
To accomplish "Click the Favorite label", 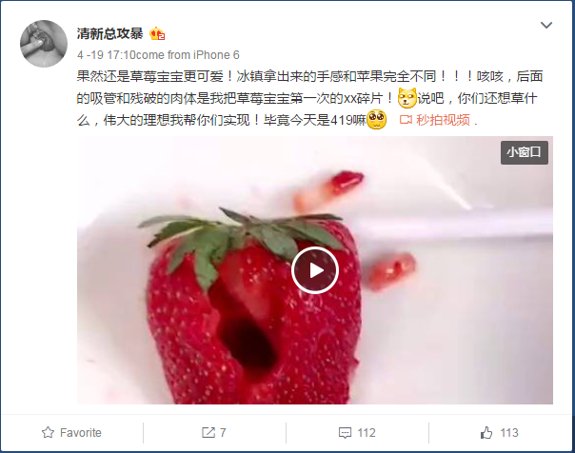I will click(81, 433).
